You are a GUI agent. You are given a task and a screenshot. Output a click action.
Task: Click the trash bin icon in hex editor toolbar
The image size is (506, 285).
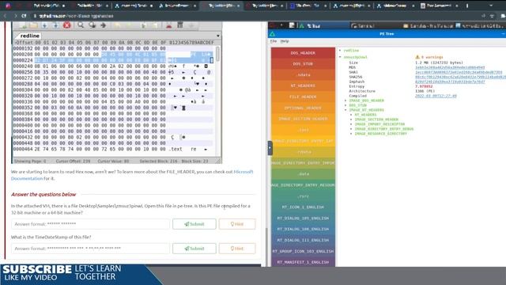point(180,25)
